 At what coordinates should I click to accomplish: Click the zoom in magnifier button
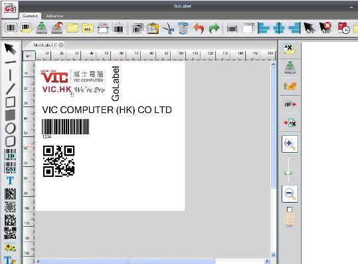(x=290, y=144)
